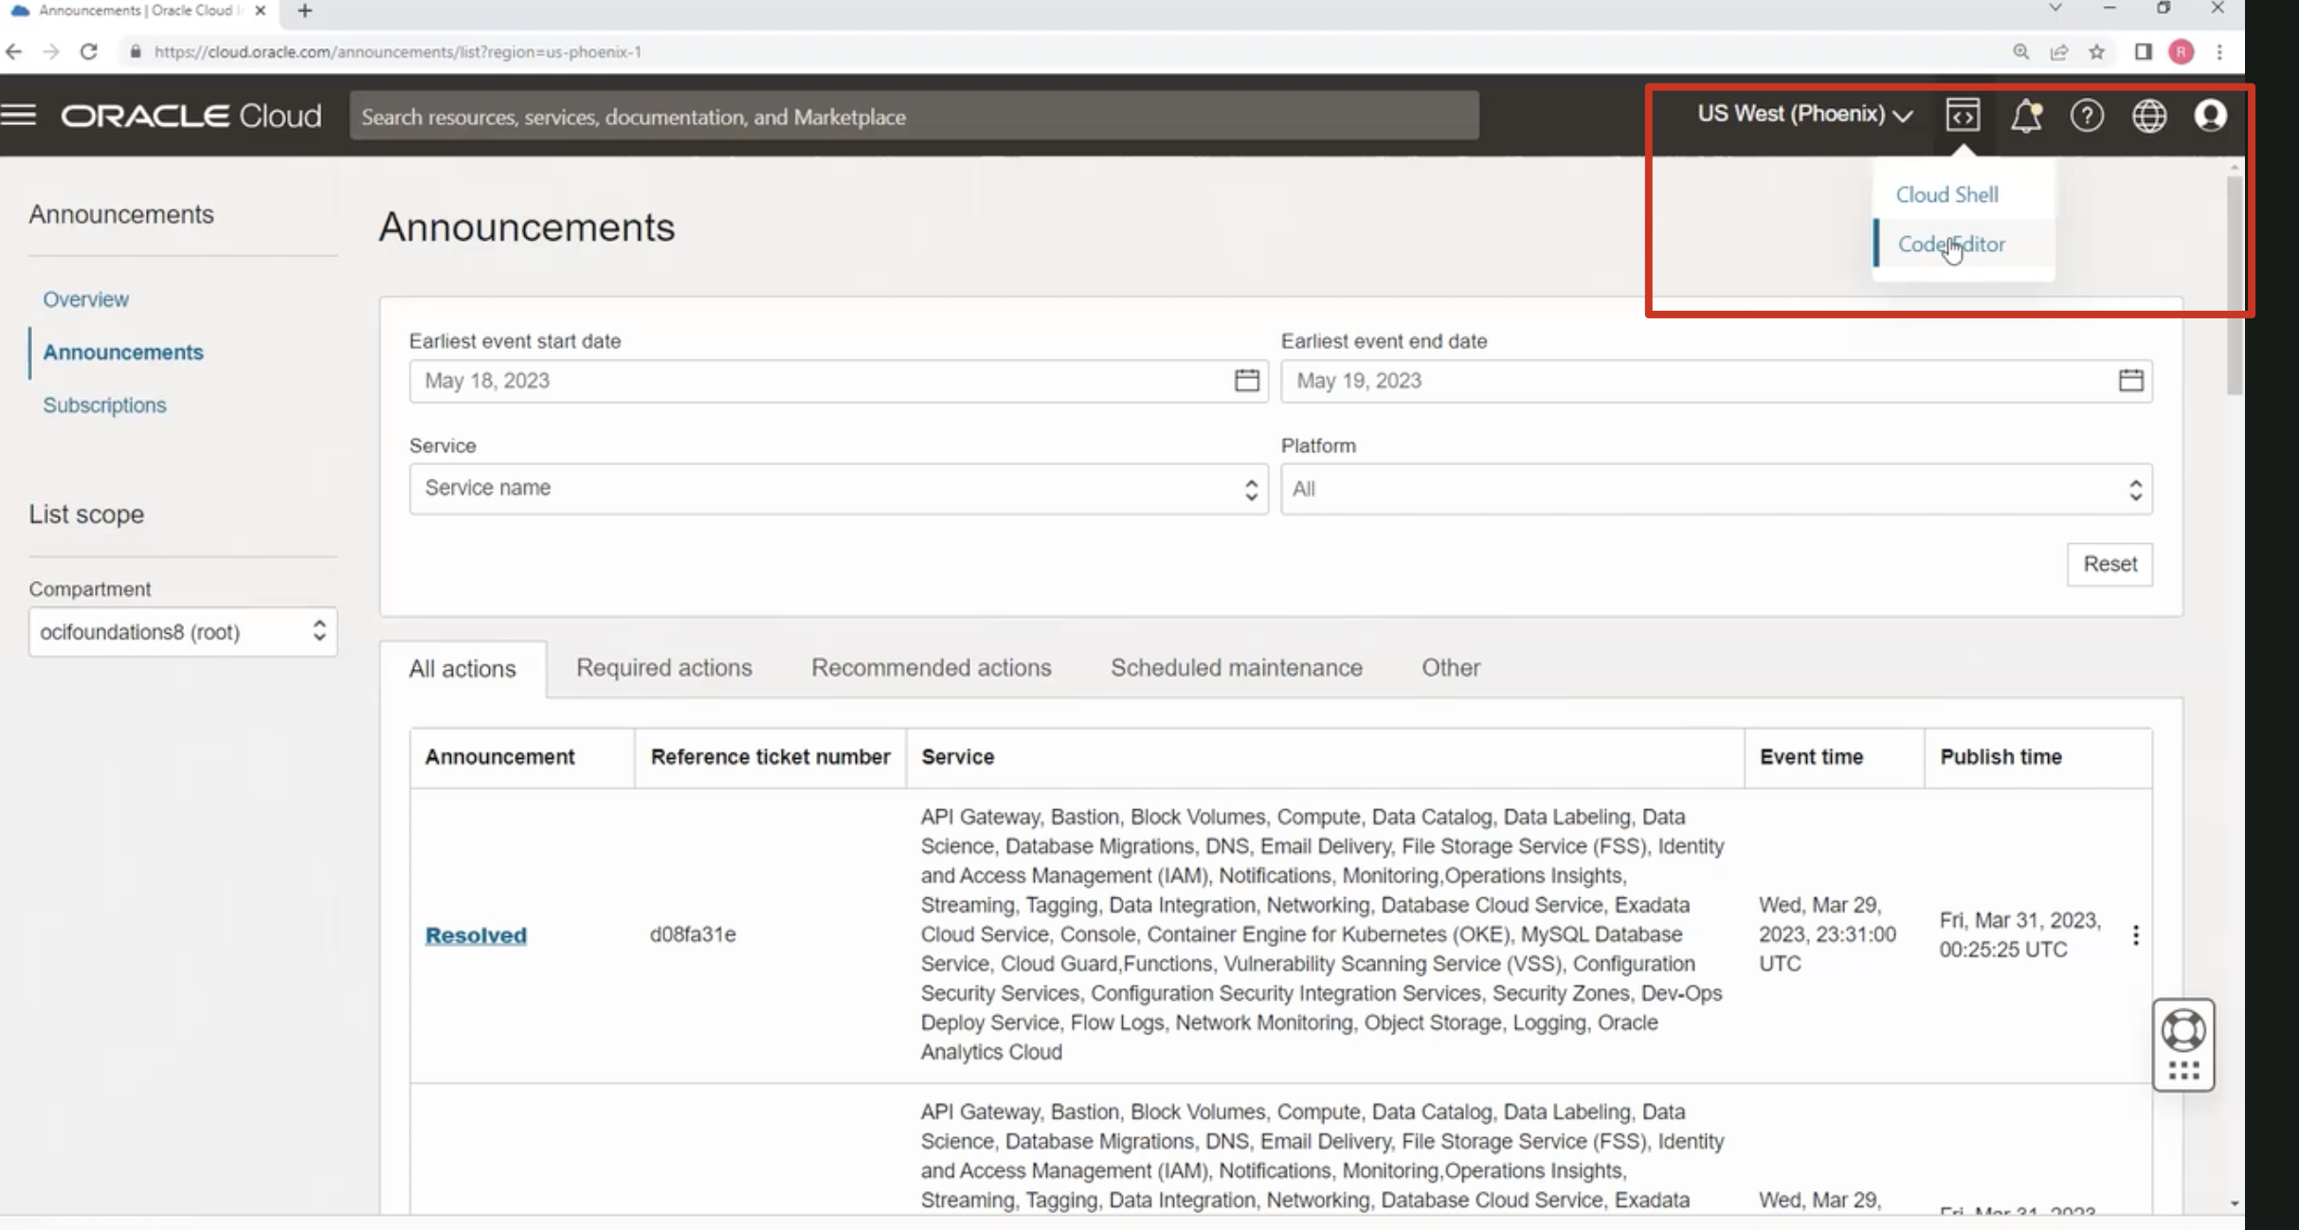Open the notifications bell icon
Screen dimensions: 2299x1230
pyautogui.click(x=2025, y=116)
